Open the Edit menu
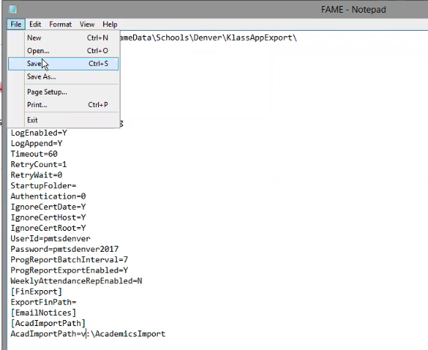 tap(35, 24)
